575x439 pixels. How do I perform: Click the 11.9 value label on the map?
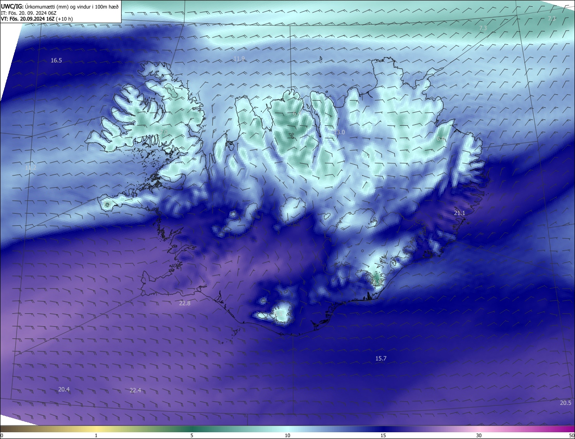239,59
